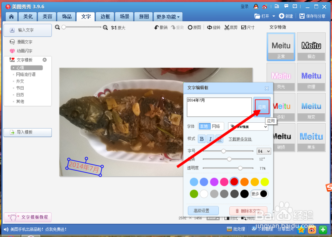Collapse the 文字模板 section
332x237 pixels.
tap(45, 60)
